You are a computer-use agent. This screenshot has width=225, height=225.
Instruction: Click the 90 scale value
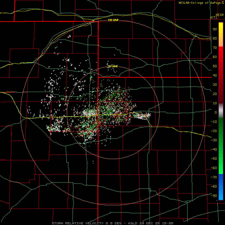point(215,29)
